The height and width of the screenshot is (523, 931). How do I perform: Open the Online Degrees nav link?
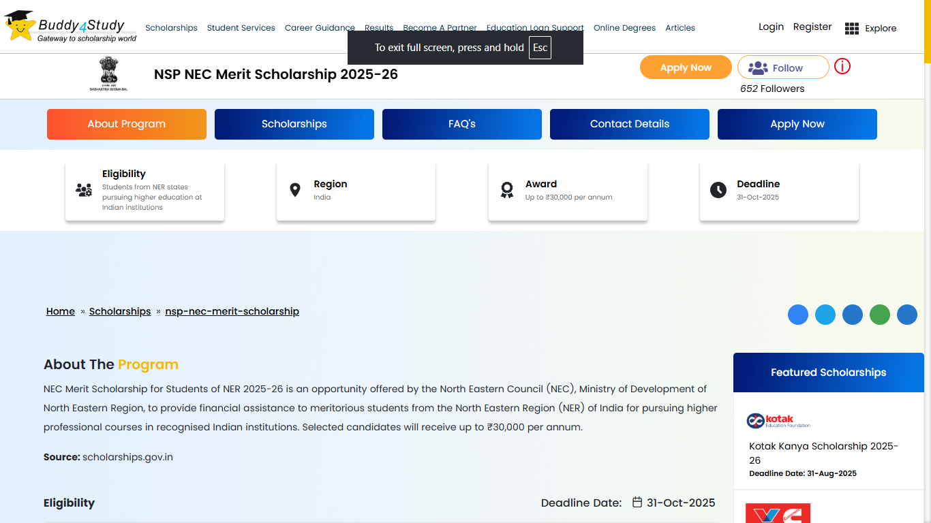624,28
